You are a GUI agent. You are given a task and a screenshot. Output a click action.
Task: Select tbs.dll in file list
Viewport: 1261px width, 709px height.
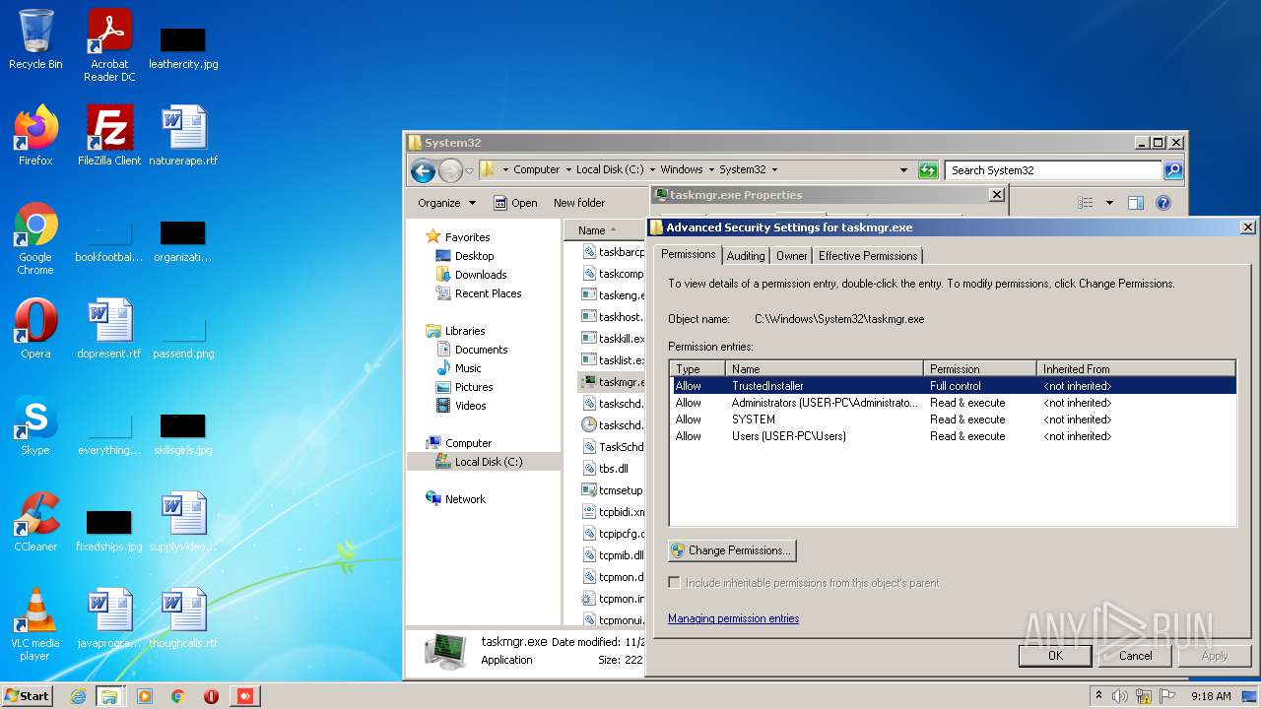pos(613,469)
